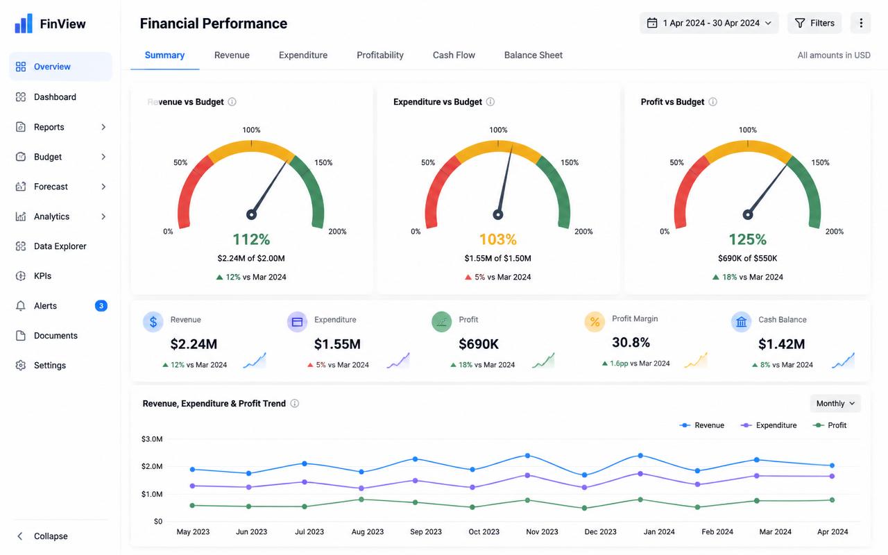Click the Jan 2024 Expenditure data point
This screenshot has height=555, width=888.
click(640, 474)
